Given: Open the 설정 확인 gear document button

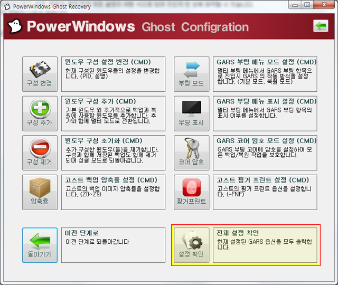Looking at the screenshot, I should pyautogui.click(x=192, y=245).
